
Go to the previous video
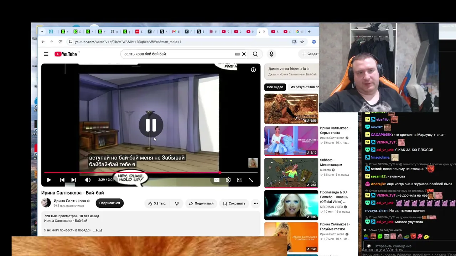pyautogui.click(x=62, y=180)
